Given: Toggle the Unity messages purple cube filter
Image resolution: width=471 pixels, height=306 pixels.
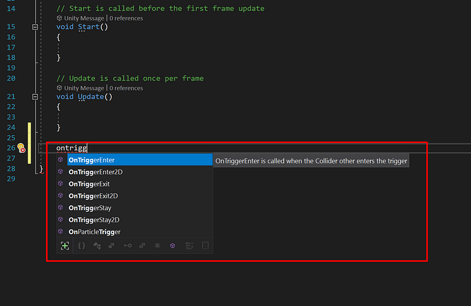Looking at the screenshot, I should coord(173,245).
